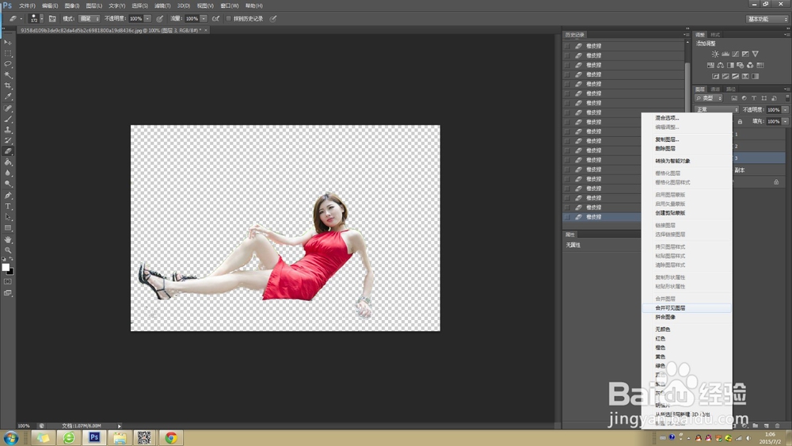Set history brush source on first visible eraser state

point(567,46)
